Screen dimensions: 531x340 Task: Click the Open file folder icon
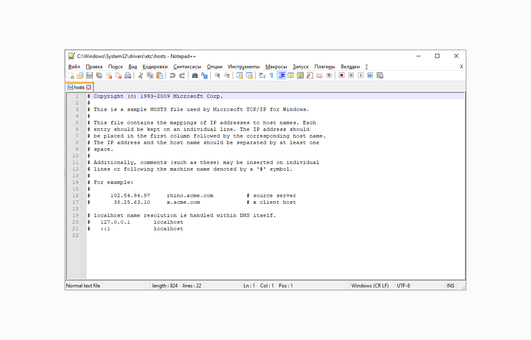click(x=80, y=75)
